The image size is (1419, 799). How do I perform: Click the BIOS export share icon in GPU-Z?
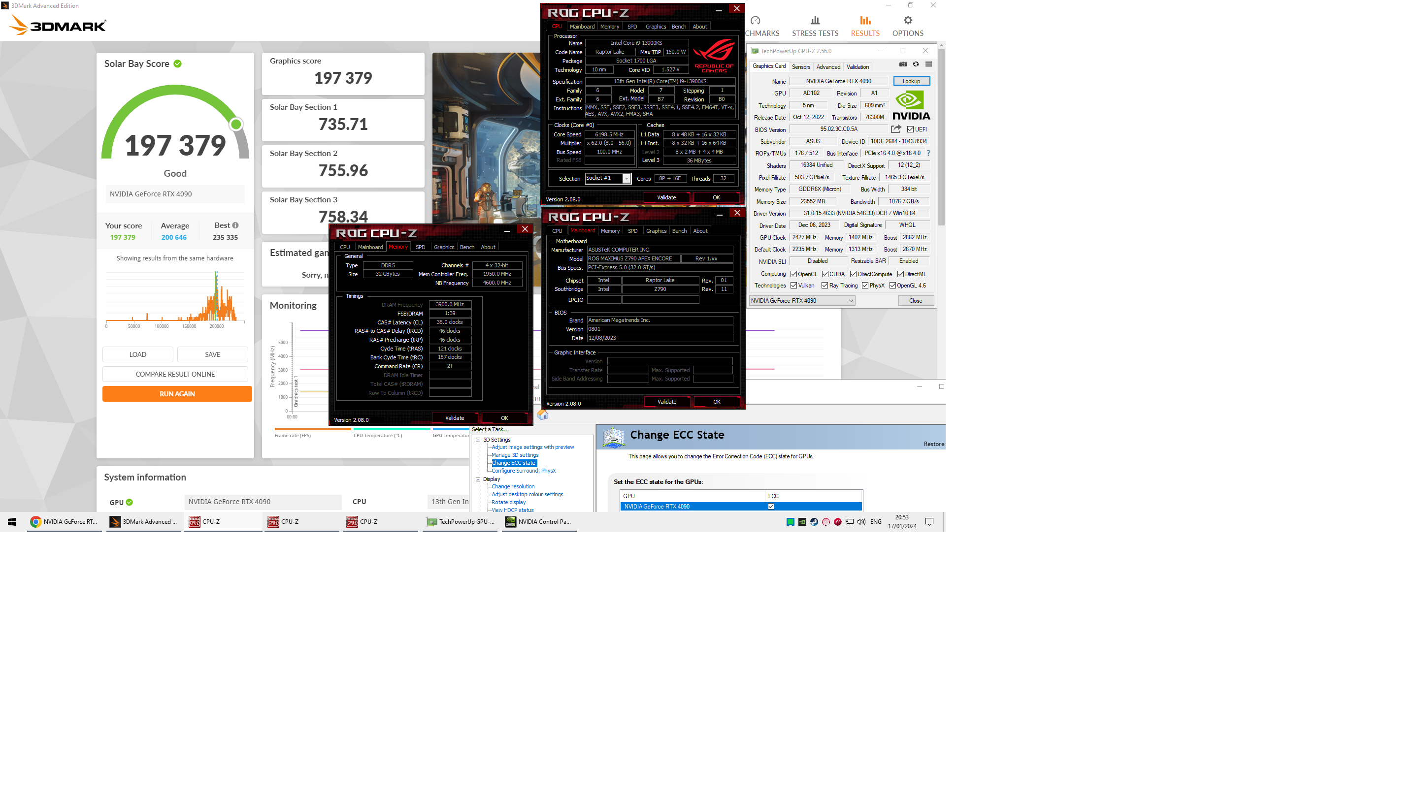click(896, 129)
